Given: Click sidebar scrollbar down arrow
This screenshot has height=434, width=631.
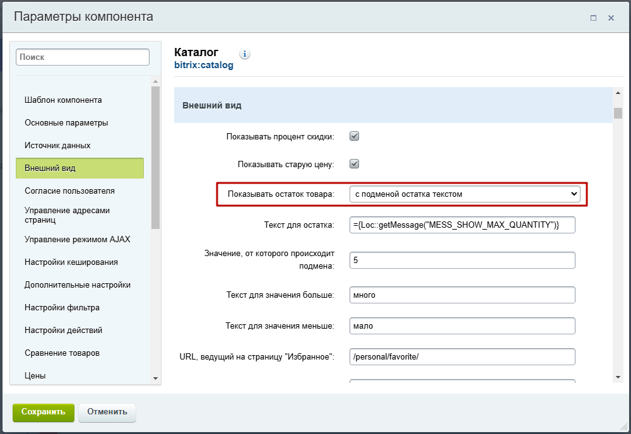Looking at the screenshot, I should (x=156, y=378).
